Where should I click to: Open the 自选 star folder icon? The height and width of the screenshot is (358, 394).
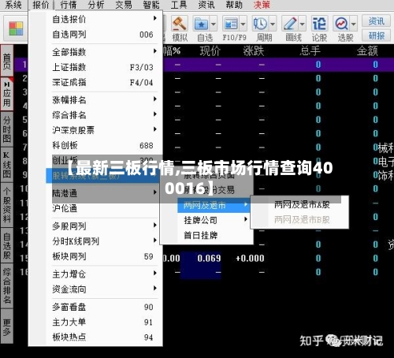[x=201, y=24]
